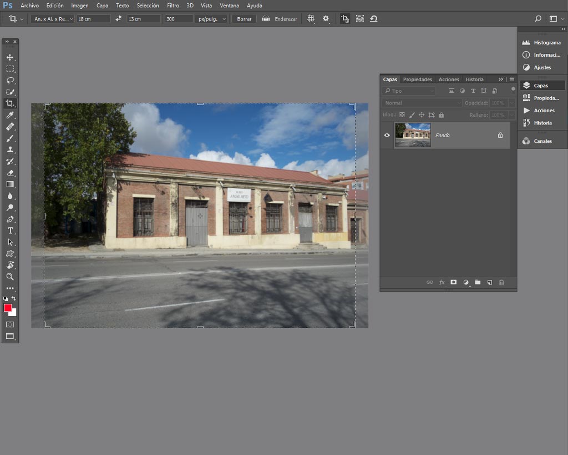Select the Horizontal Type tool
568x455 pixels.
coord(10,231)
